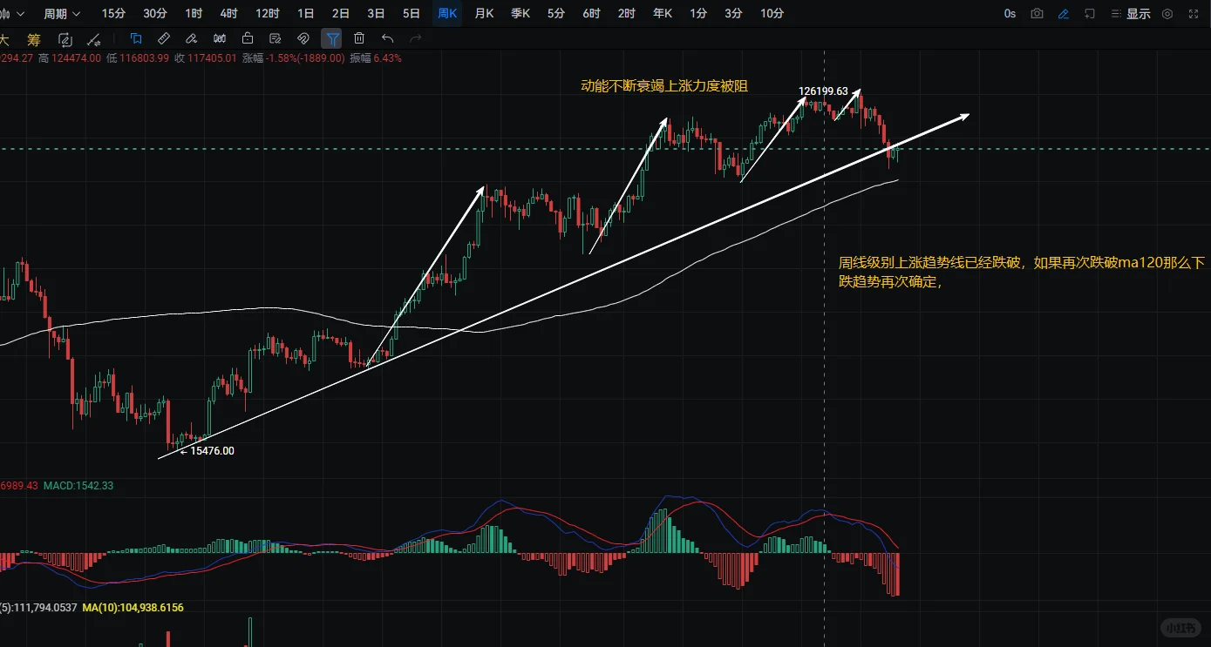Select the 6时 timeframe
This screenshot has height=647, width=1211.
point(591,13)
